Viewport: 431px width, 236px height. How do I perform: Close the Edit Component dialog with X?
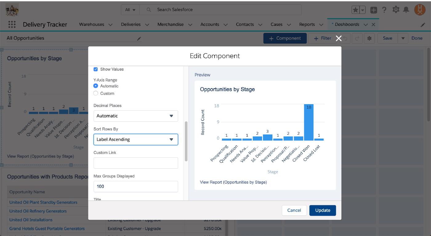[339, 38]
